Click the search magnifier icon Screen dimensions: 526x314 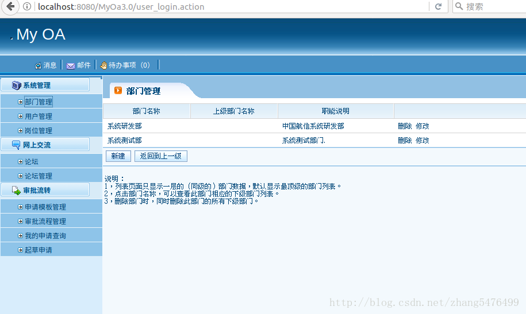pos(459,6)
